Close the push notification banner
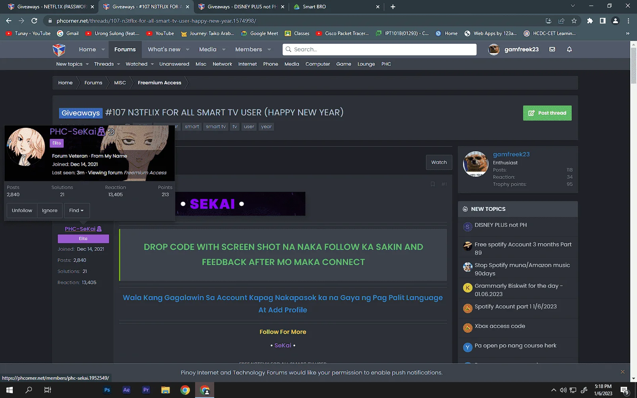 click(623, 372)
